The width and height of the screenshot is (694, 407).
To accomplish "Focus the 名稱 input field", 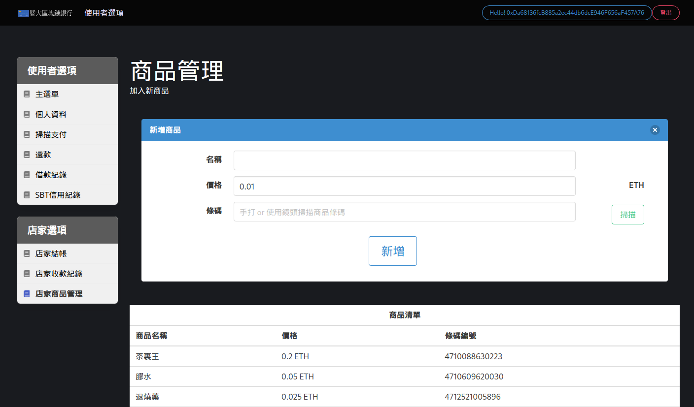I will [404, 160].
